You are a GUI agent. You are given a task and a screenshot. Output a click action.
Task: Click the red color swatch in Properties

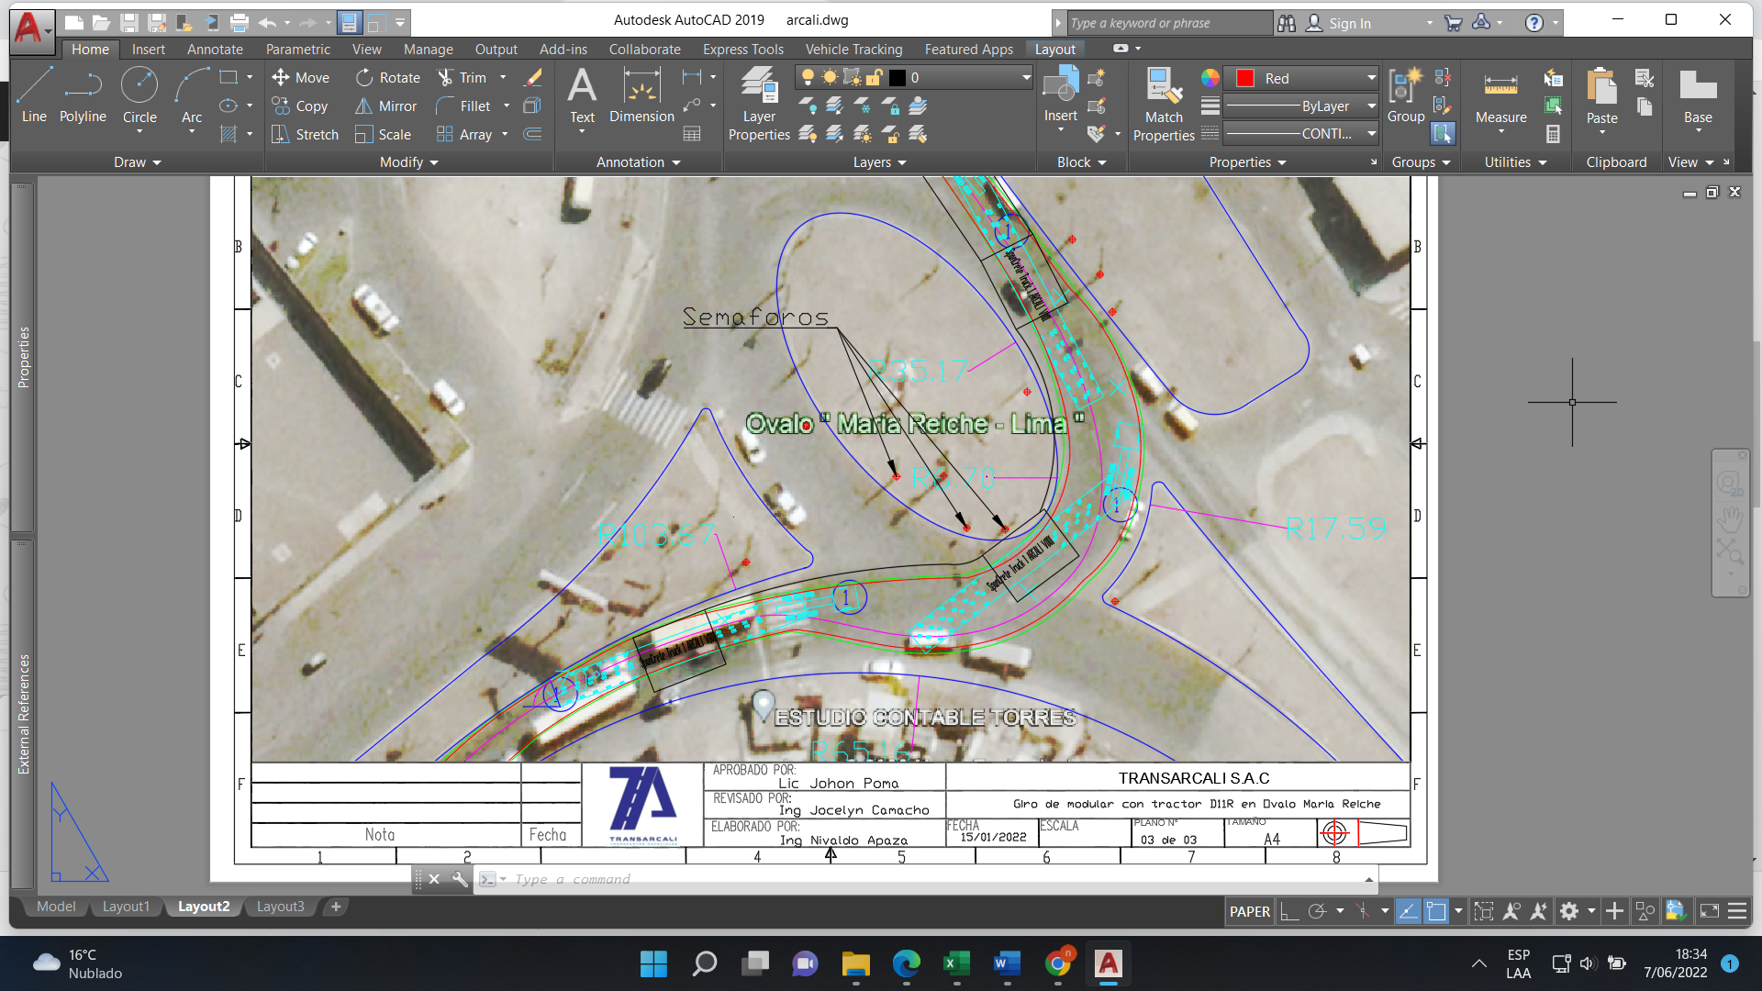coord(1245,78)
